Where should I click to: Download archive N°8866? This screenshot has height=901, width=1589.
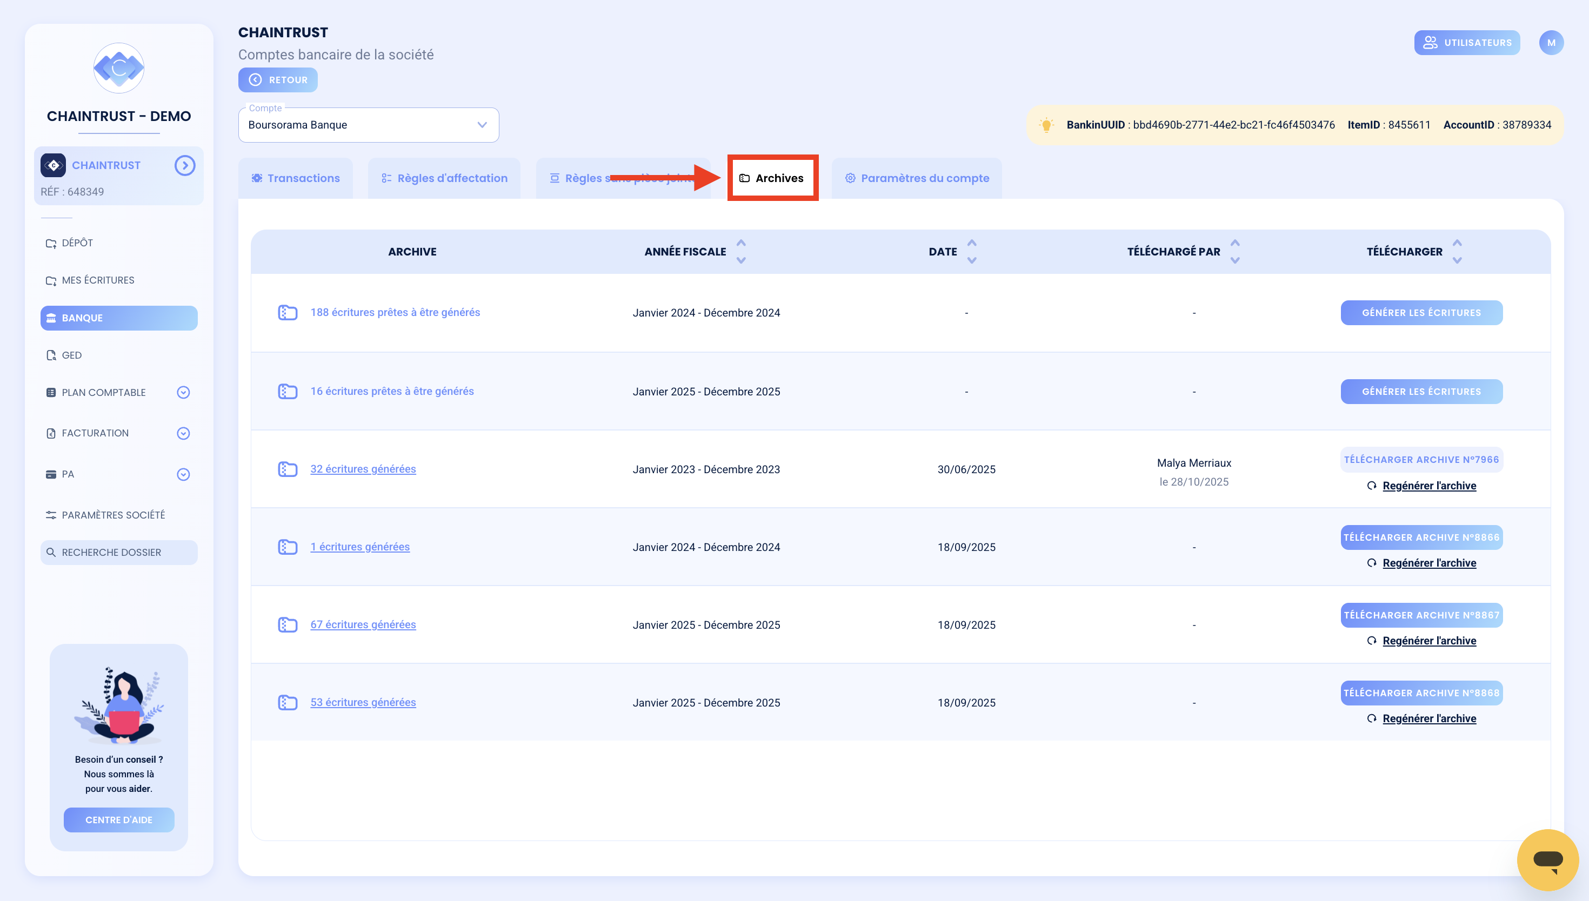pyautogui.click(x=1421, y=537)
